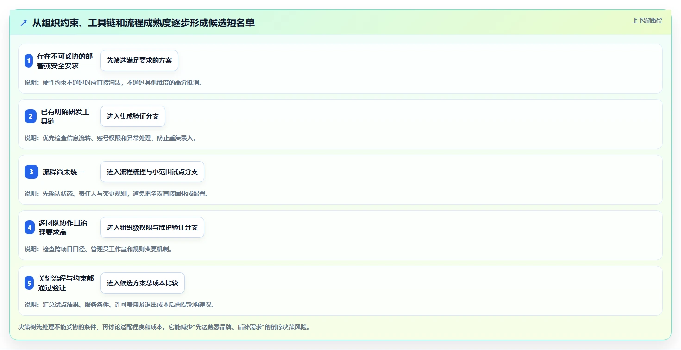The height and width of the screenshot is (350, 681).
Task: Click the 进入集成验证分支 button
Action: [133, 116]
